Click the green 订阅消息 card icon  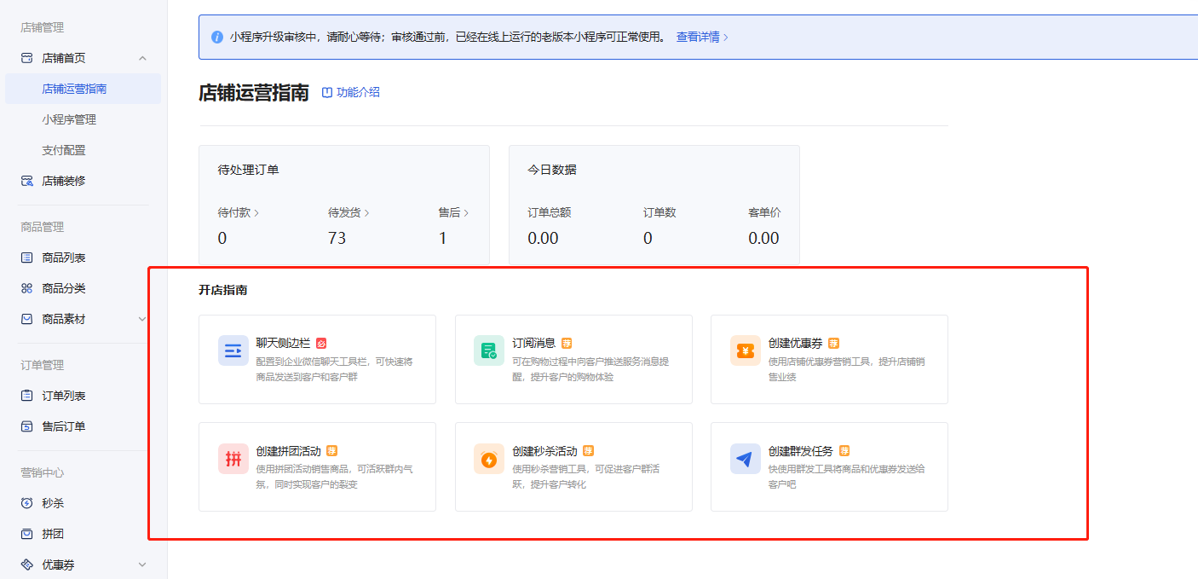point(489,350)
